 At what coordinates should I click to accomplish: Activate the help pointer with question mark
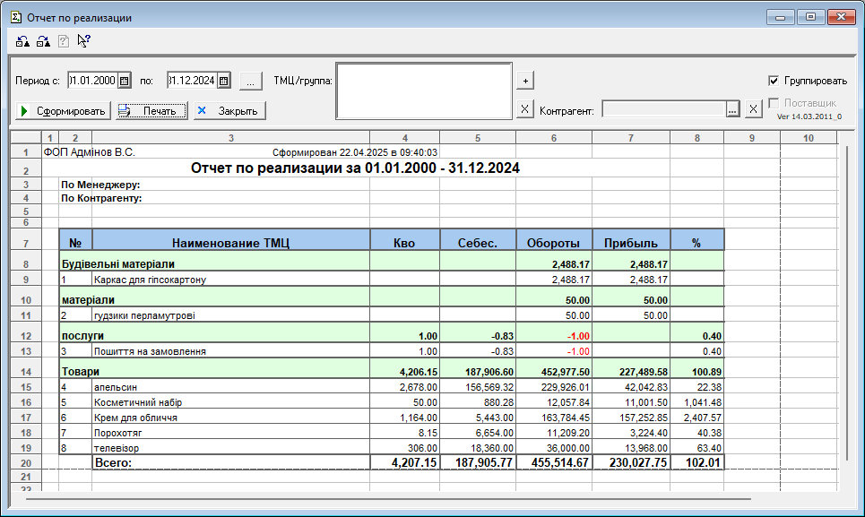(84, 41)
